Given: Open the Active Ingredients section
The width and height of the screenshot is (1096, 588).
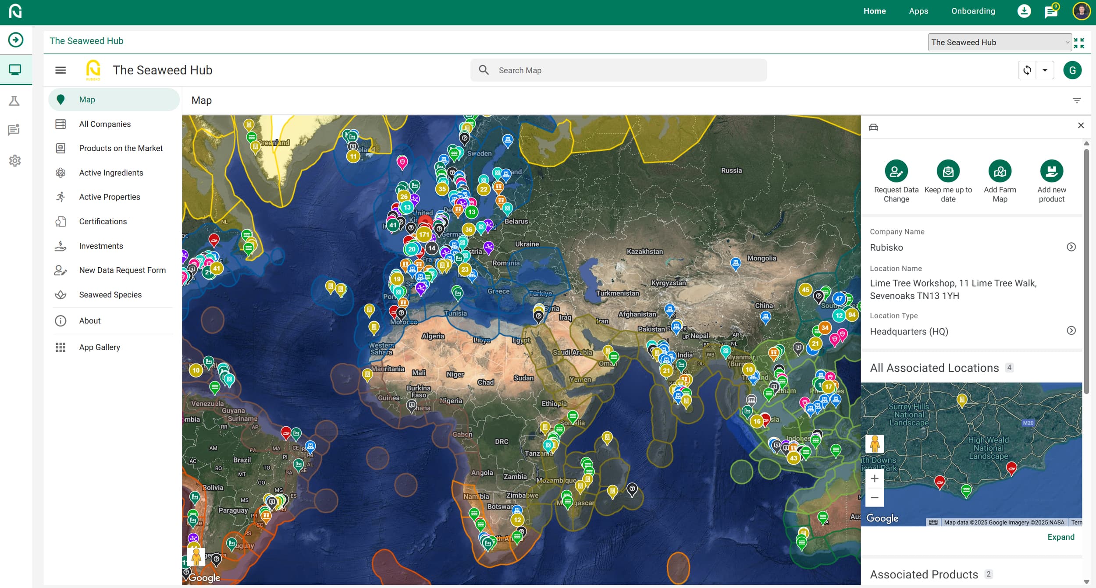Looking at the screenshot, I should click(111, 172).
